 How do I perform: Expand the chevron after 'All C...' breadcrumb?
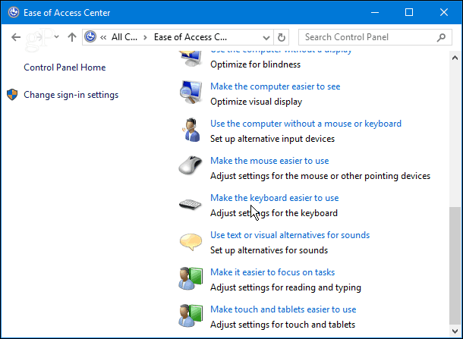(145, 37)
